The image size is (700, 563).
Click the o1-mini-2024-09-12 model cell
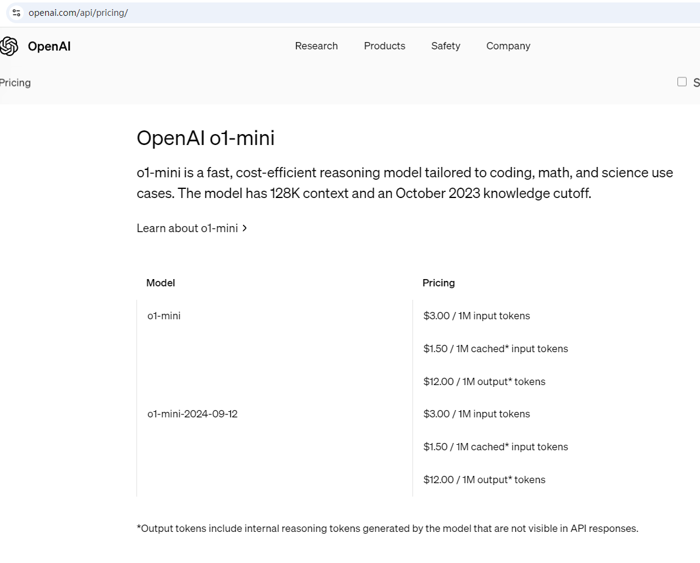193,414
